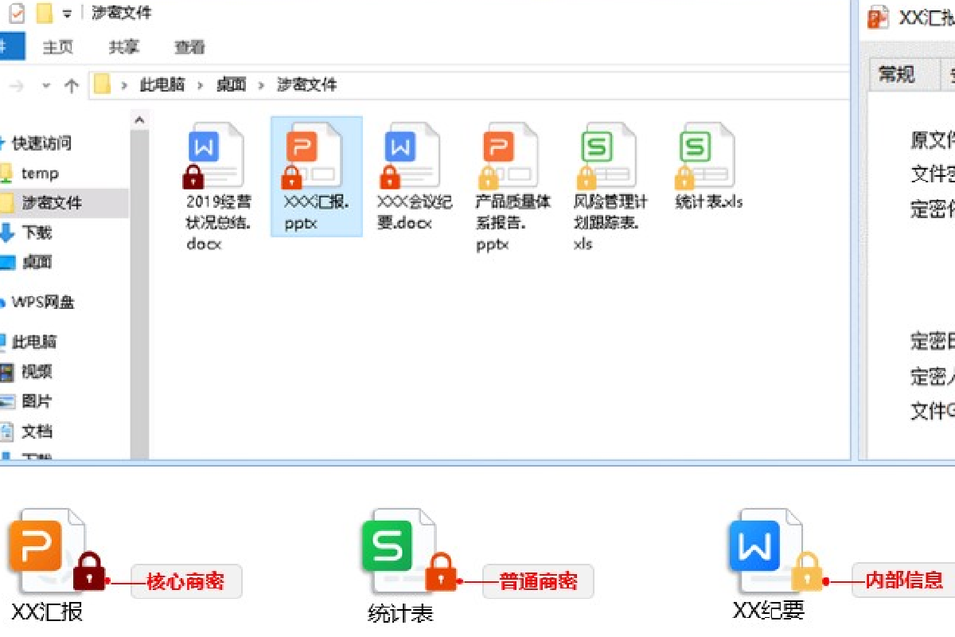Open the temp folder in the sidebar

[x=39, y=173]
